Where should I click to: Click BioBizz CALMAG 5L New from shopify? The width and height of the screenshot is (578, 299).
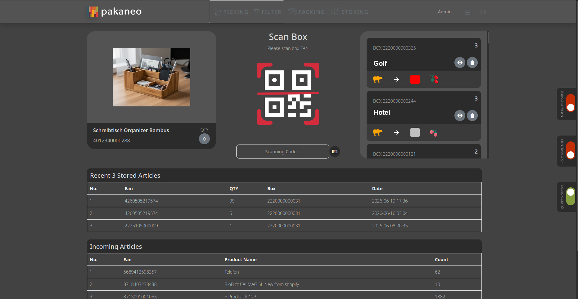click(262, 284)
